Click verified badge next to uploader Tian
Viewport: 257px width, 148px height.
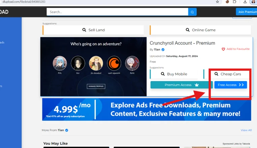[x=163, y=49]
